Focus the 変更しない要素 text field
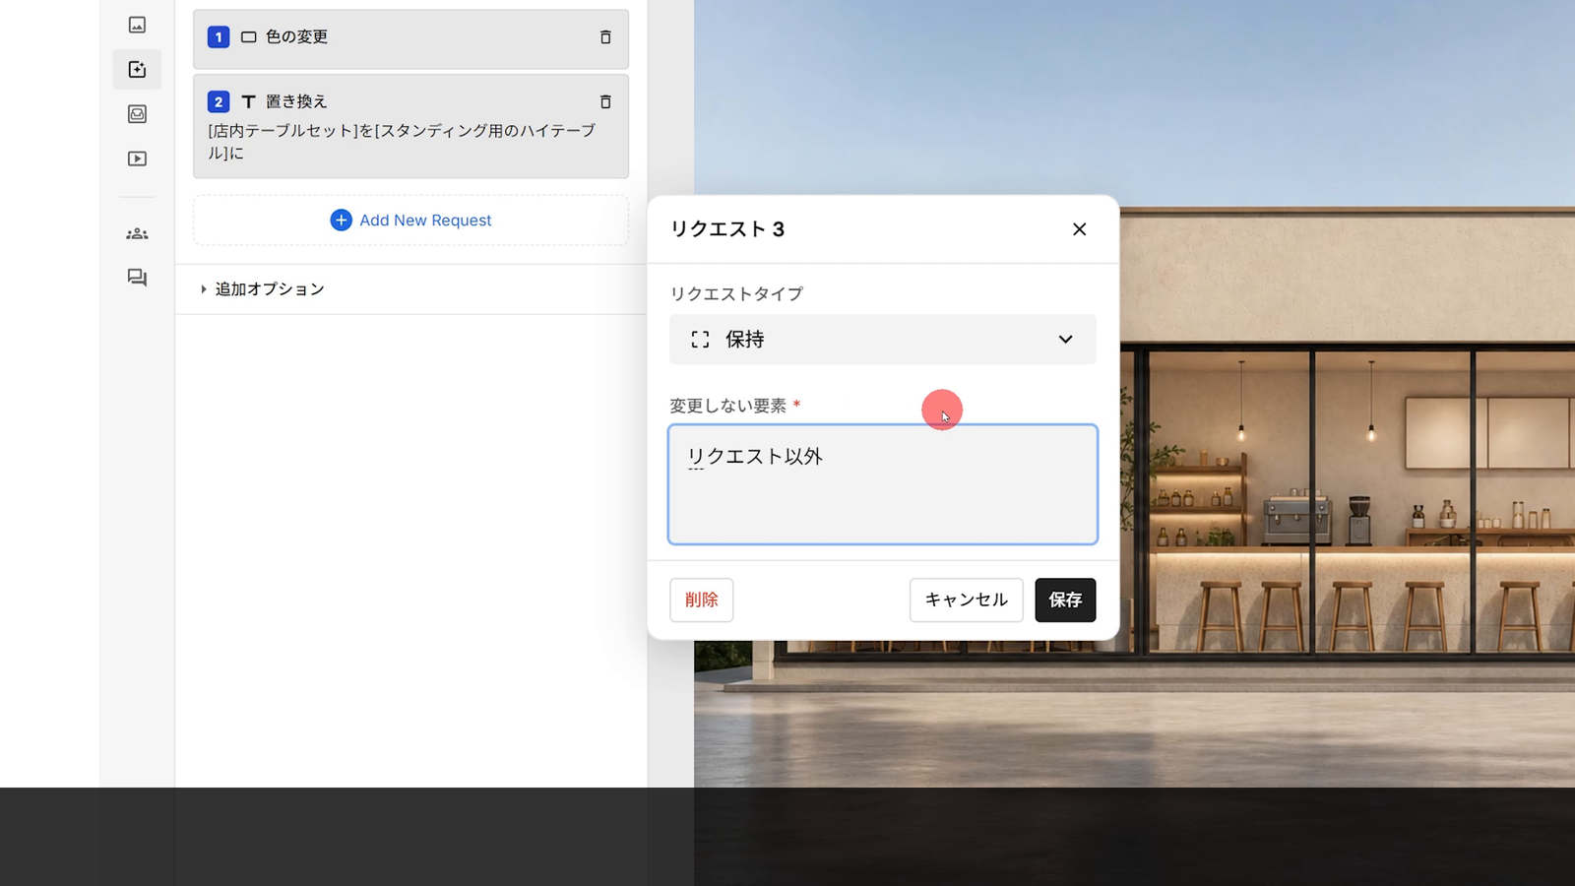Image resolution: width=1575 pixels, height=886 pixels. tap(882, 484)
